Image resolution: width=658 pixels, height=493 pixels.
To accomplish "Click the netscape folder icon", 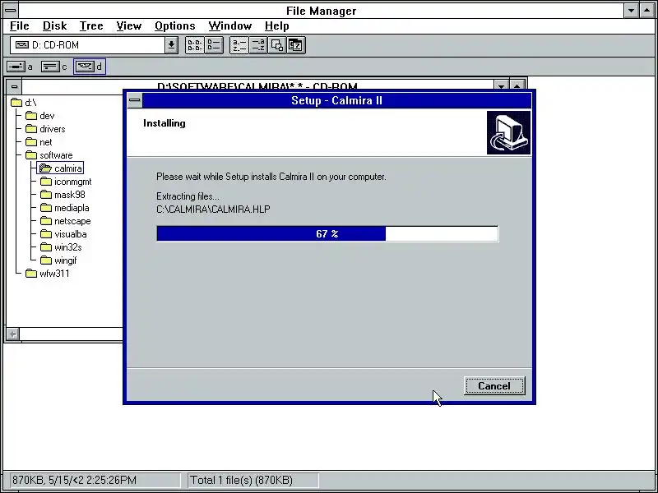I will point(46,221).
